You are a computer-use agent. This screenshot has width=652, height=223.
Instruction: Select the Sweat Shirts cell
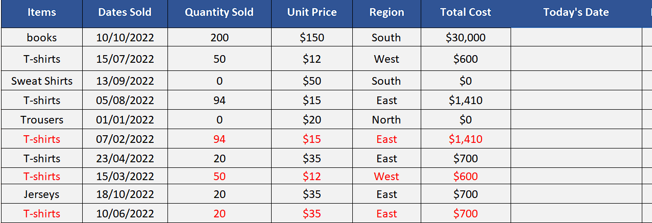click(42, 81)
